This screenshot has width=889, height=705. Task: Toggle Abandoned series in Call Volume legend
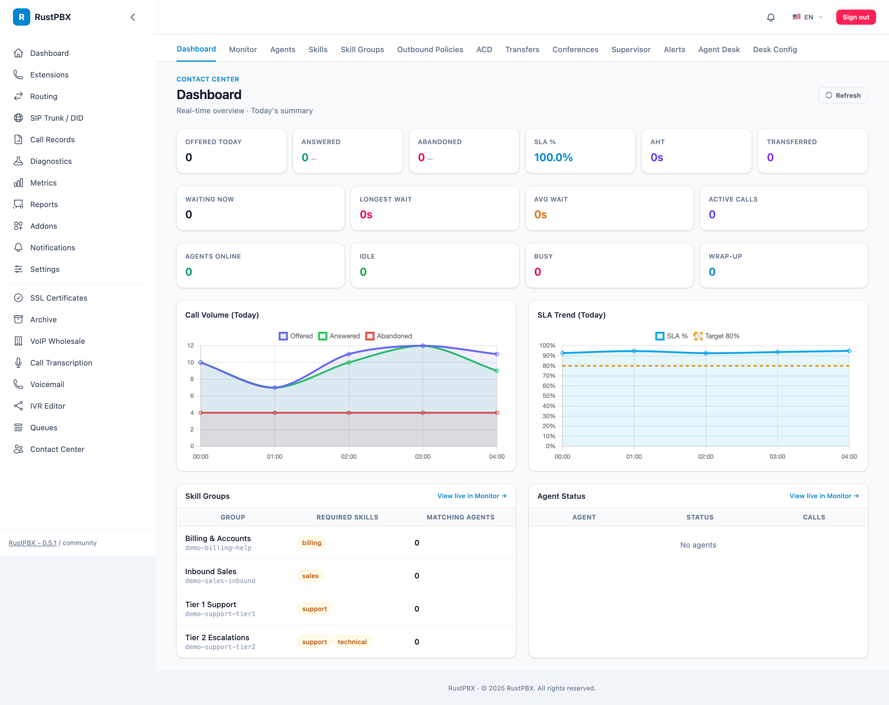point(388,336)
